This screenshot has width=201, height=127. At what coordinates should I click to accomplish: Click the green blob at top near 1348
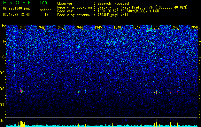pyautogui.click(x=149, y=30)
